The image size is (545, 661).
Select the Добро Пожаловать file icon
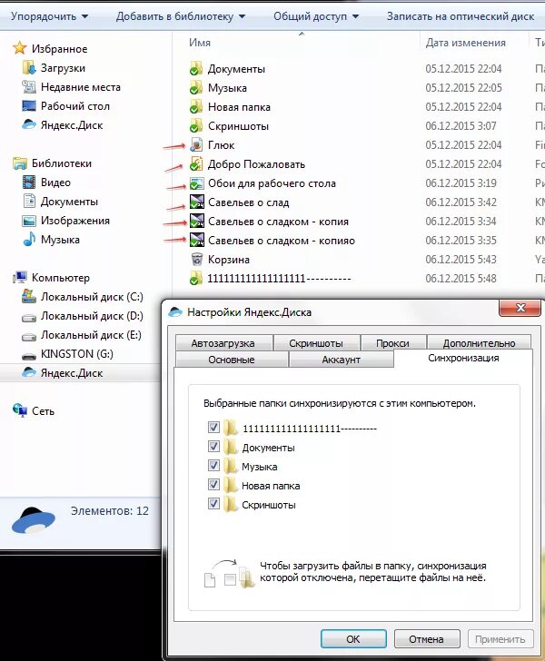[196, 164]
